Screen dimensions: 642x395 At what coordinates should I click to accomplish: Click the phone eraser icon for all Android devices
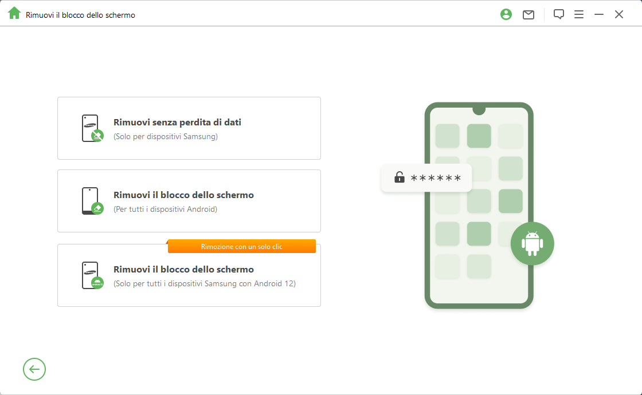coord(92,201)
